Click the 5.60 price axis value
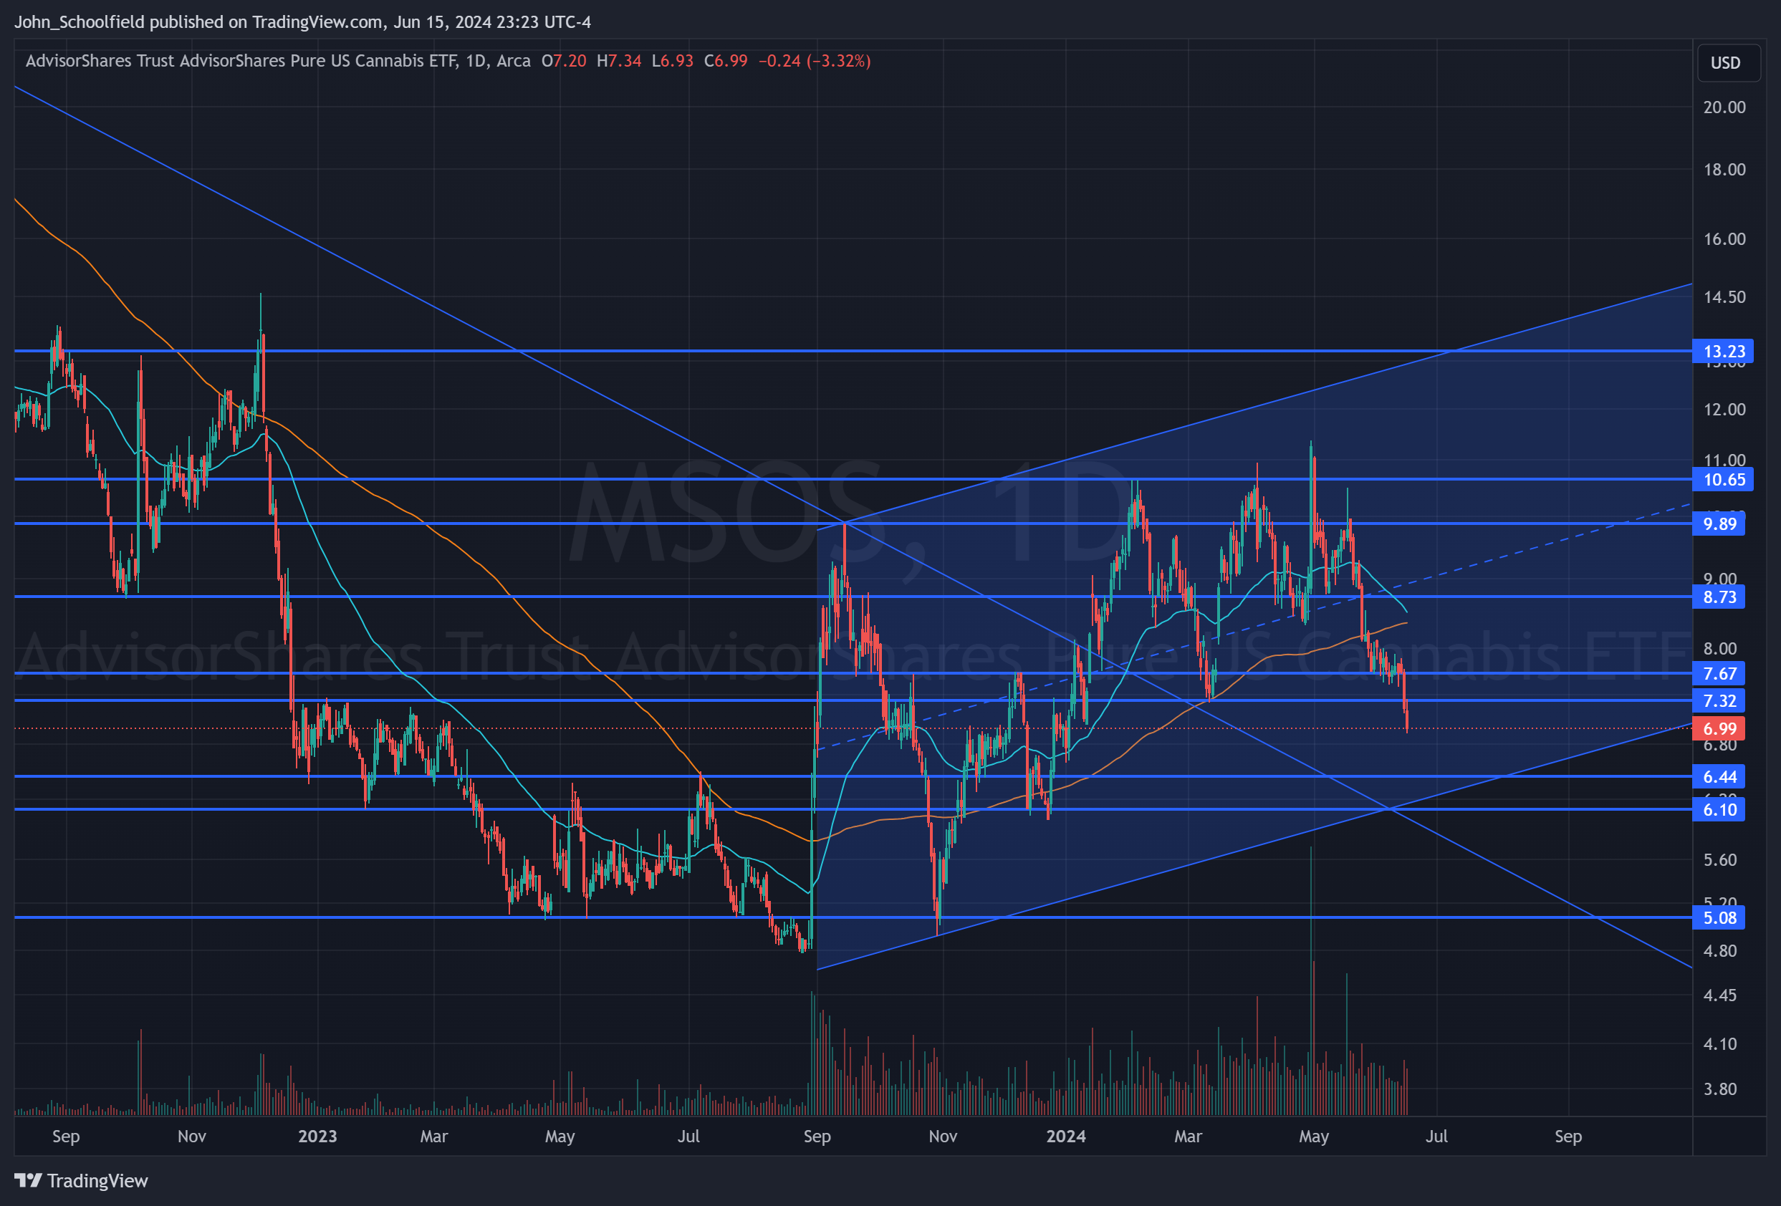Image resolution: width=1781 pixels, height=1206 pixels. coord(1719,859)
